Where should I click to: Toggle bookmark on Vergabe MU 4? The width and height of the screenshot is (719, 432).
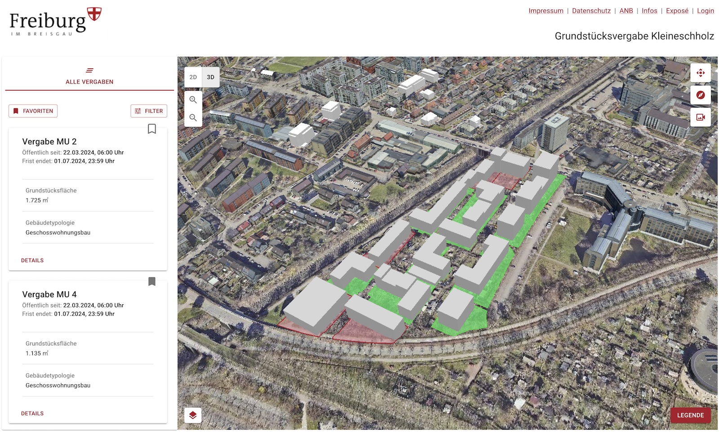pyautogui.click(x=152, y=281)
